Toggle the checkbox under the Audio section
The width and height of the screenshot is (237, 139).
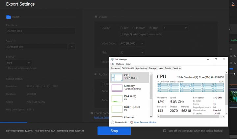tap(103, 84)
